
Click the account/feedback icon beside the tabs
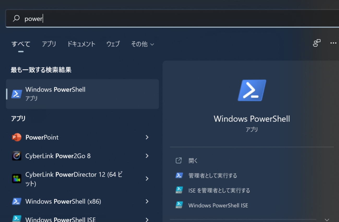point(317,43)
